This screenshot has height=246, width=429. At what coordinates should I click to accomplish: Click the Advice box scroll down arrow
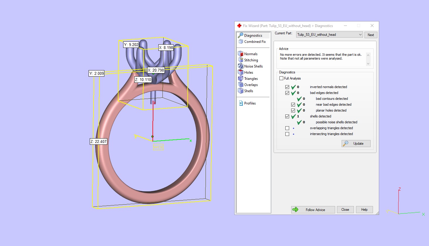[x=368, y=64]
